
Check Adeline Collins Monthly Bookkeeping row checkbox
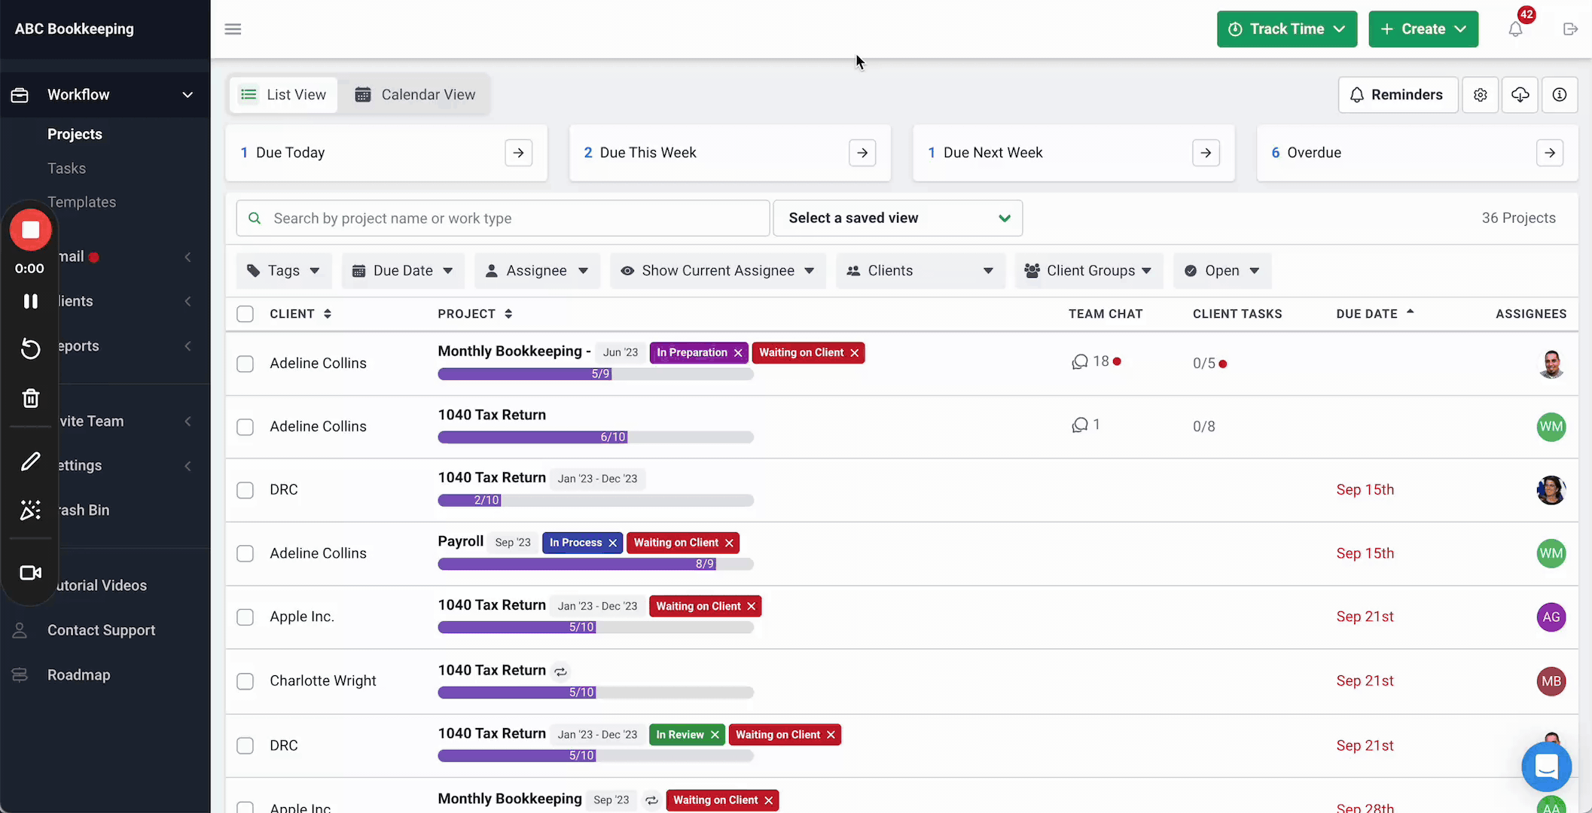click(x=246, y=364)
